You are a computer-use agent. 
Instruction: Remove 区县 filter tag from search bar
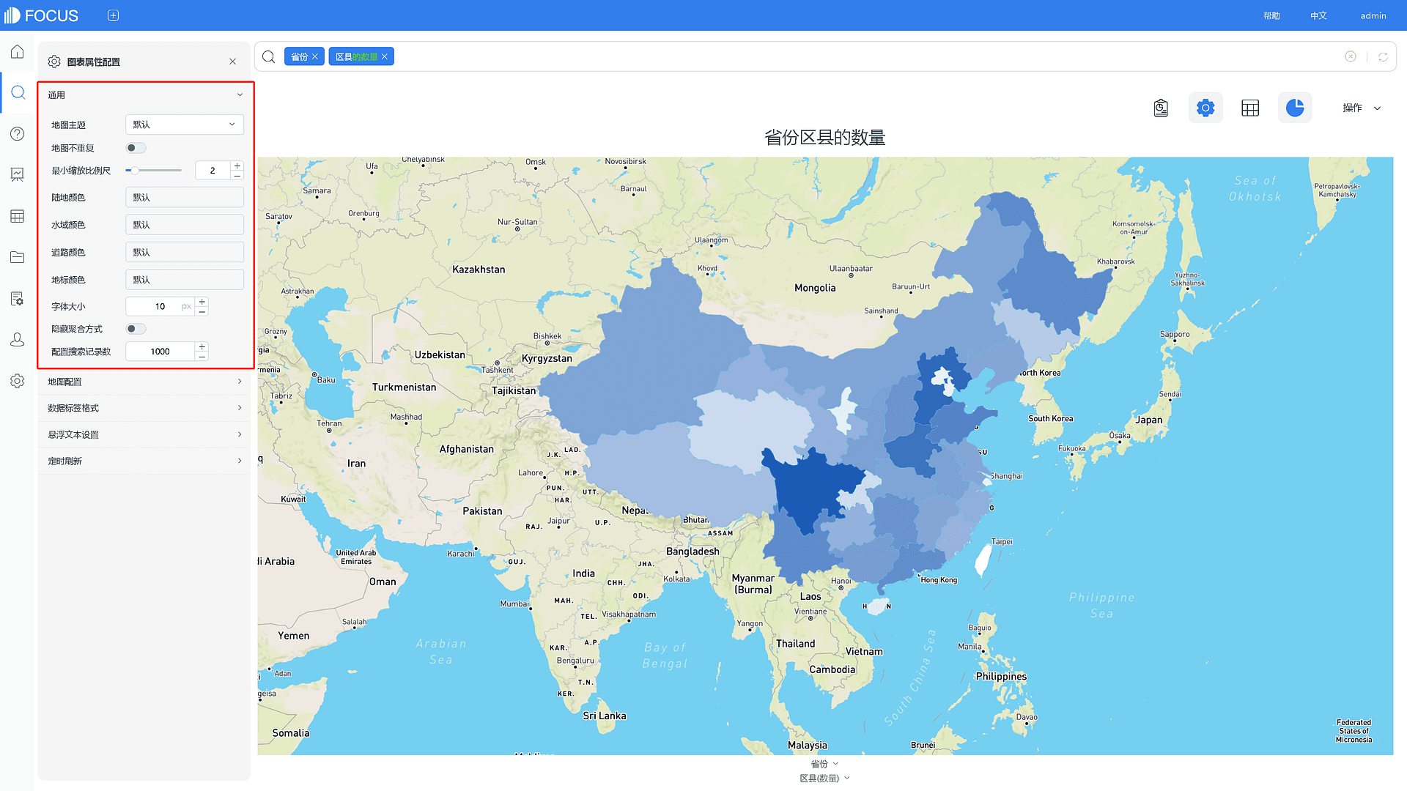[x=385, y=56]
